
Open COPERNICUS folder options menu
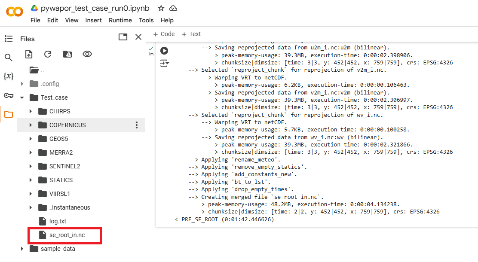137,125
